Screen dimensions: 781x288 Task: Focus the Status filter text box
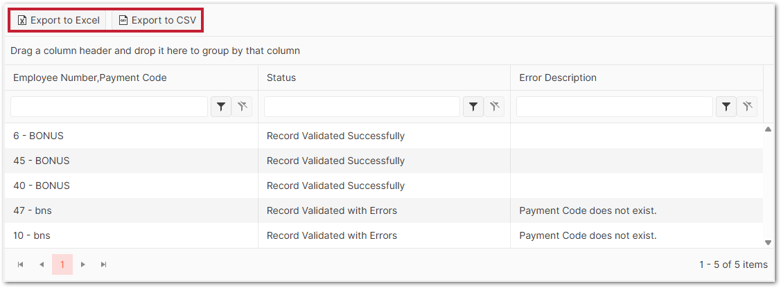click(362, 107)
